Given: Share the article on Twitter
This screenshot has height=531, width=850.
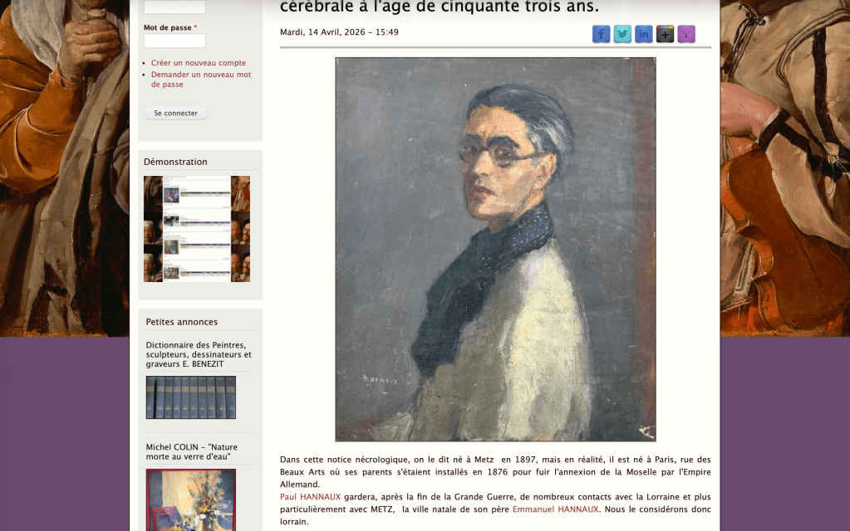Looking at the screenshot, I should (622, 34).
